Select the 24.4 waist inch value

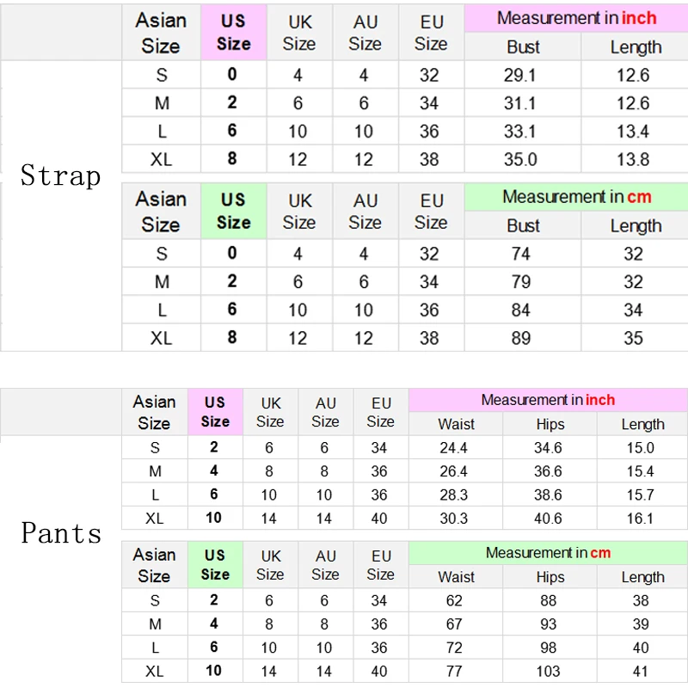pos(453,448)
